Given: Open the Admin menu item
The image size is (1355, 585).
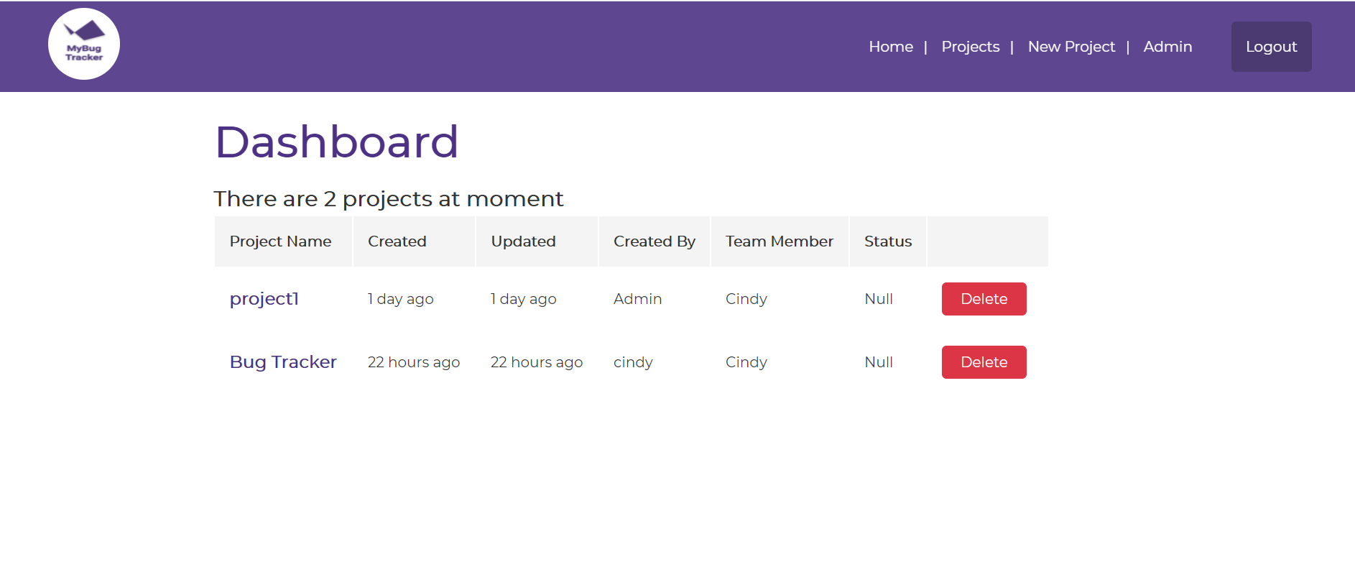Looking at the screenshot, I should (1167, 46).
